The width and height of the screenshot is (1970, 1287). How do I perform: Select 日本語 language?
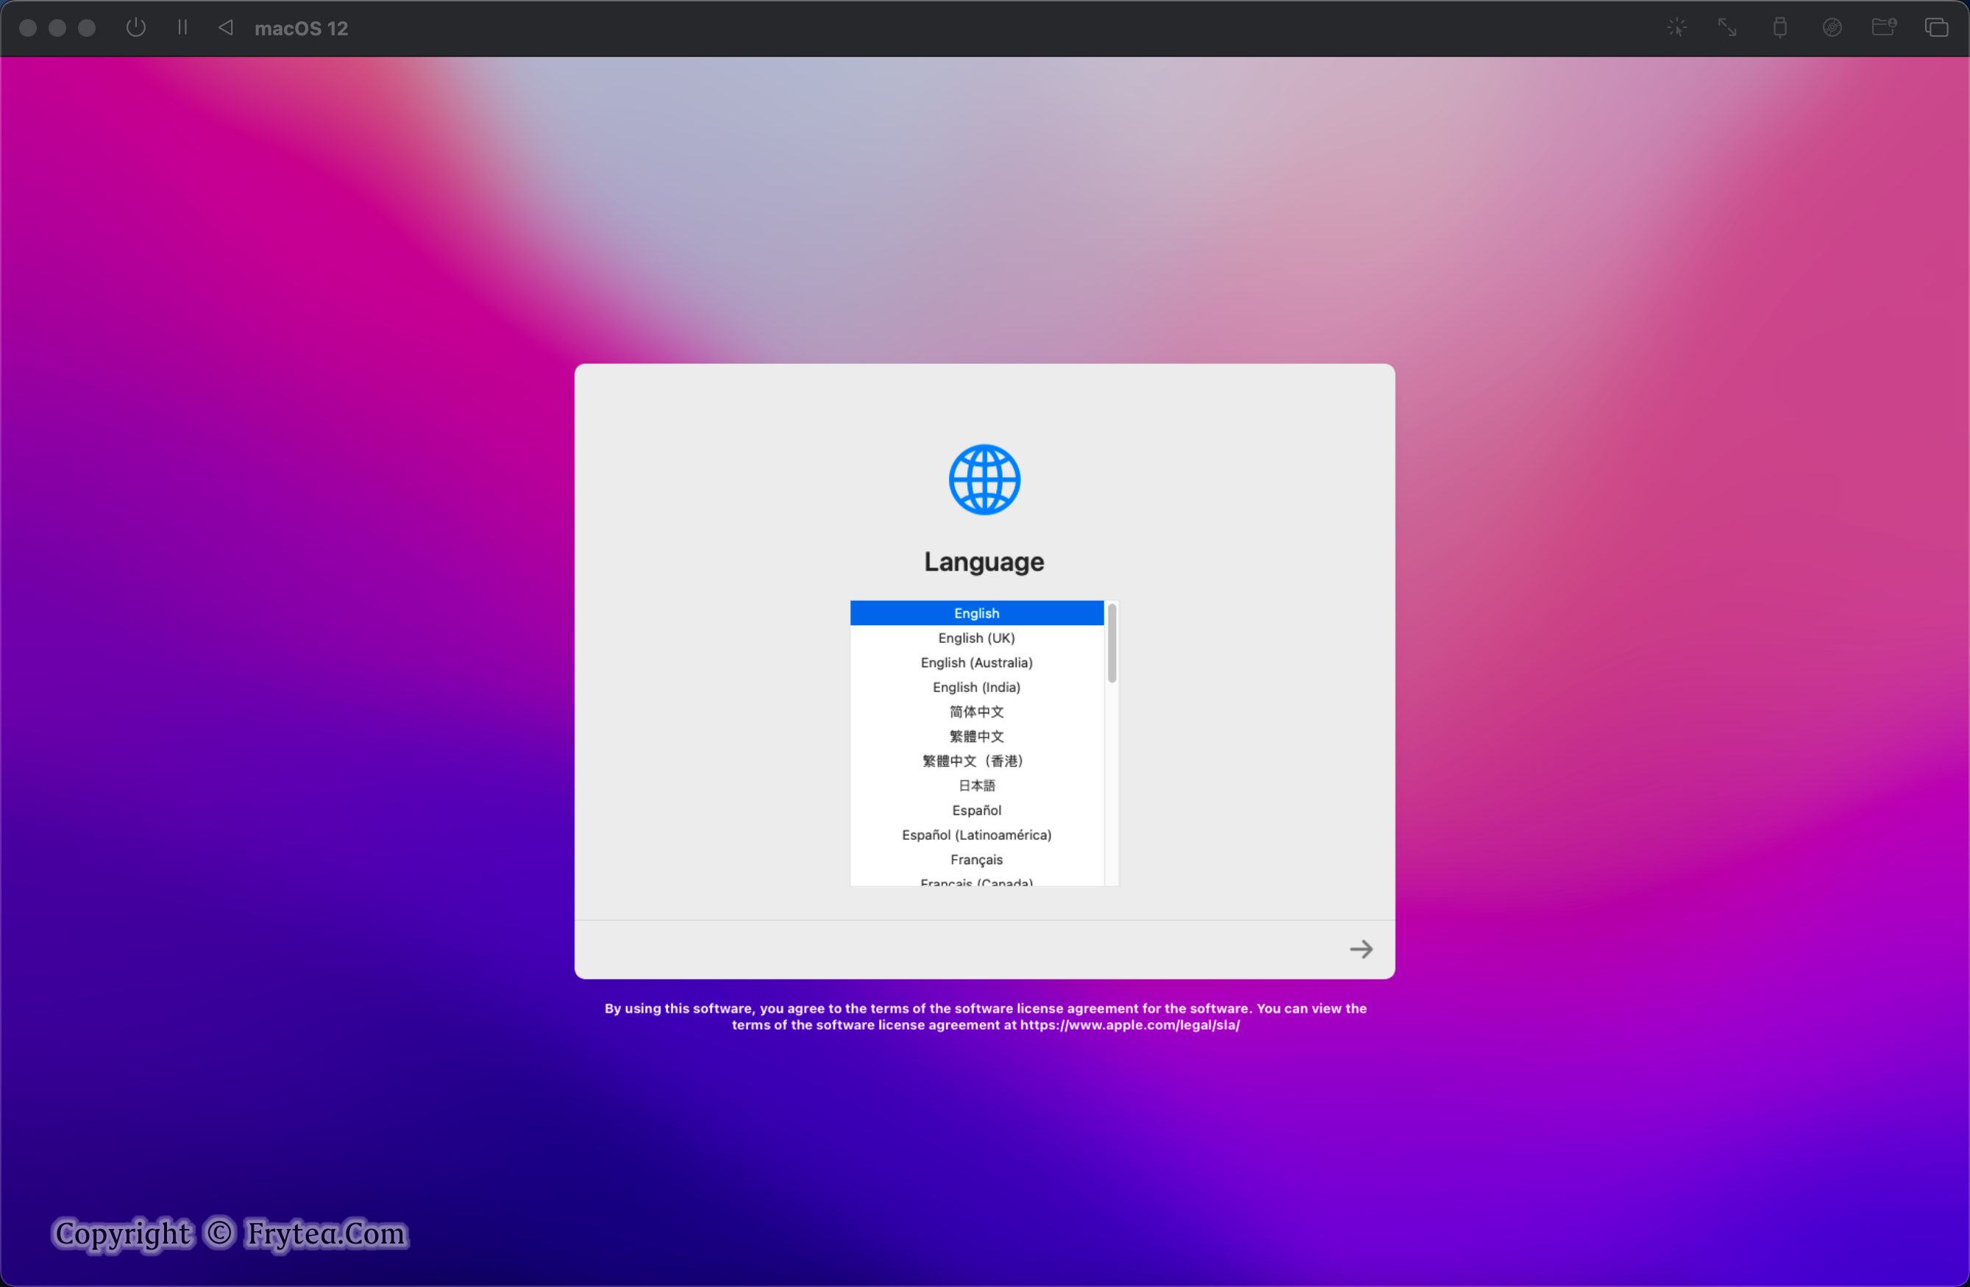coord(977,785)
